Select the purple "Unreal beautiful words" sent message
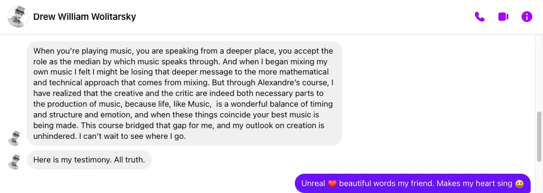Screen dimensions: 543x193 pyautogui.click(x=412, y=183)
